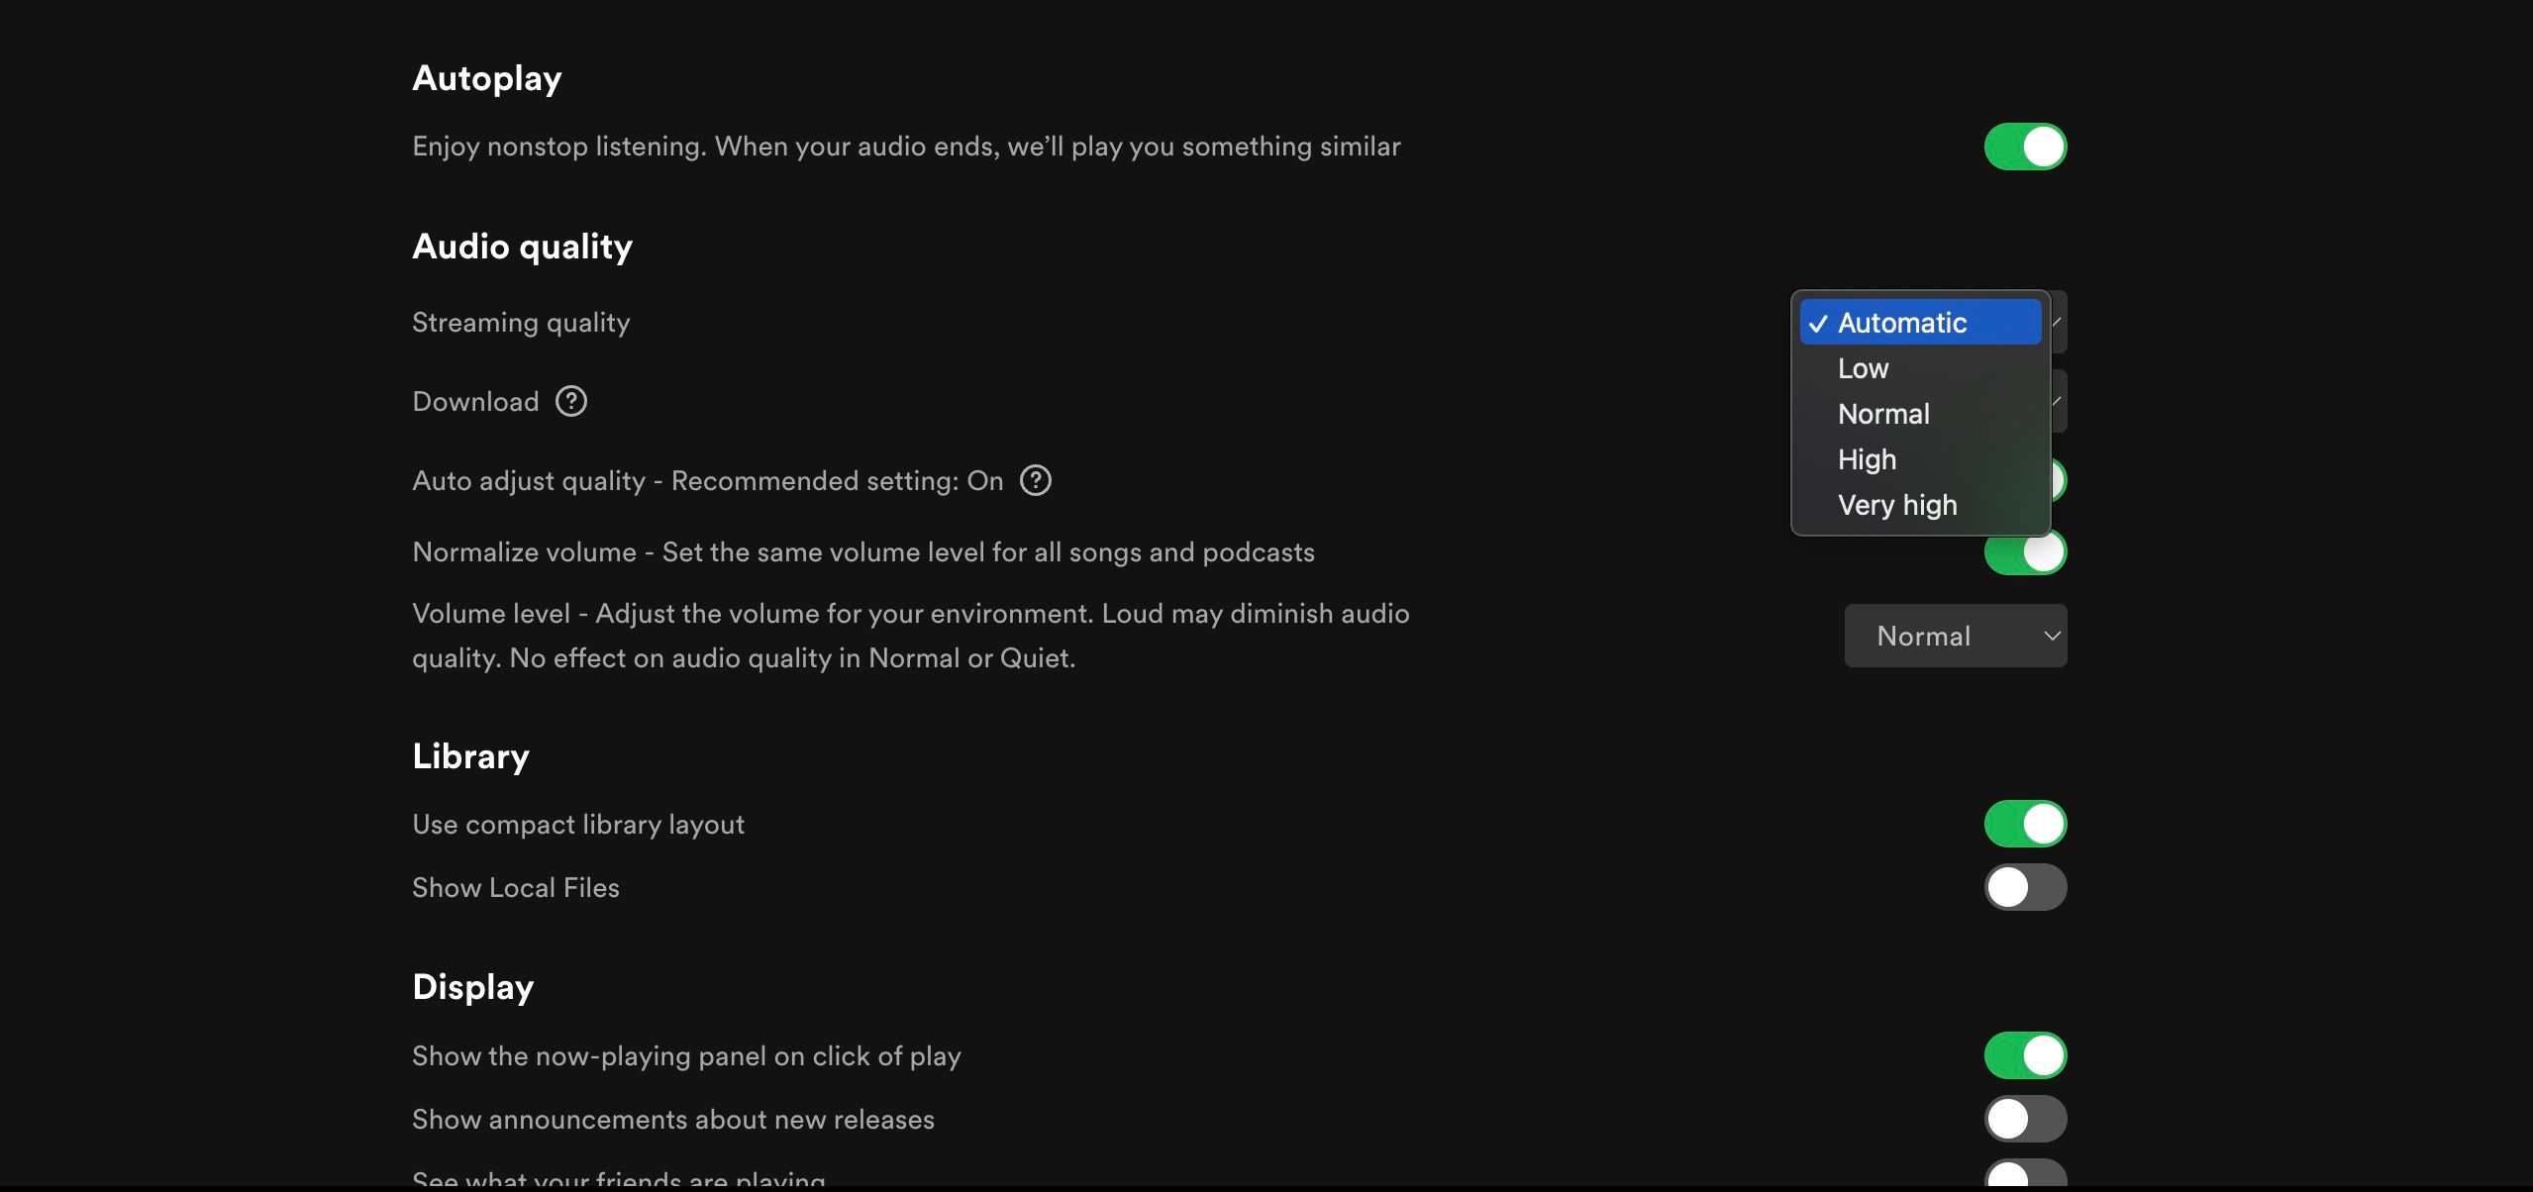Viewport: 2533px width, 1192px height.
Task: Enable Show Local Files toggle
Action: (2024, 887)
